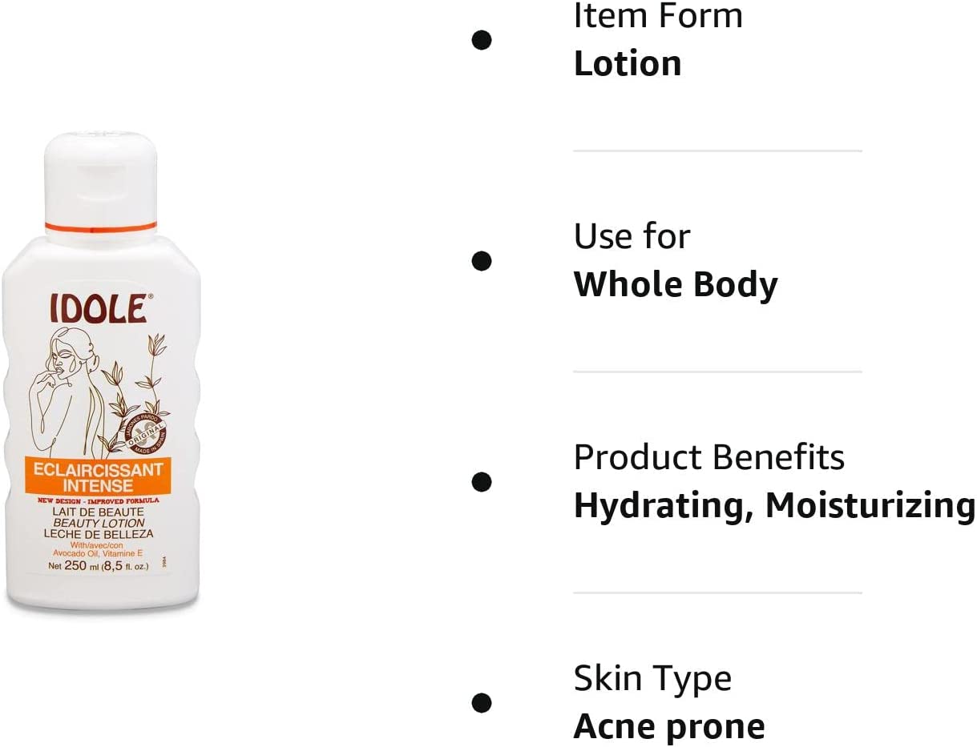Viewport: 977px width, 747px height.
Task: Click the round Original Made in Spain seal
Action: 146,432
